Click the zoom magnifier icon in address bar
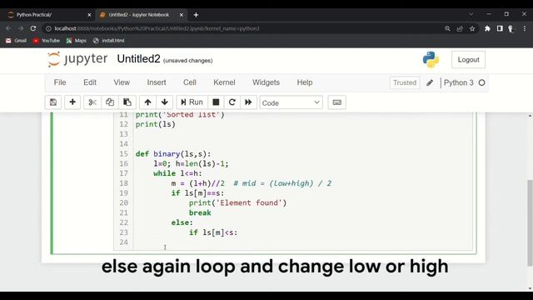The width and height of the screenshot is (533, 300). coord(447,29)
